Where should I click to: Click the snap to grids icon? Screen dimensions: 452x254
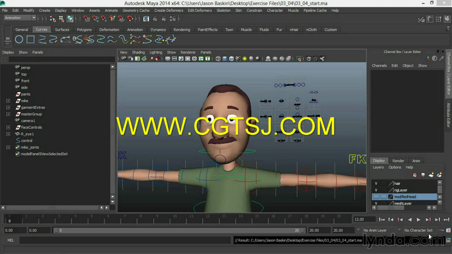[x=86, y=19]
